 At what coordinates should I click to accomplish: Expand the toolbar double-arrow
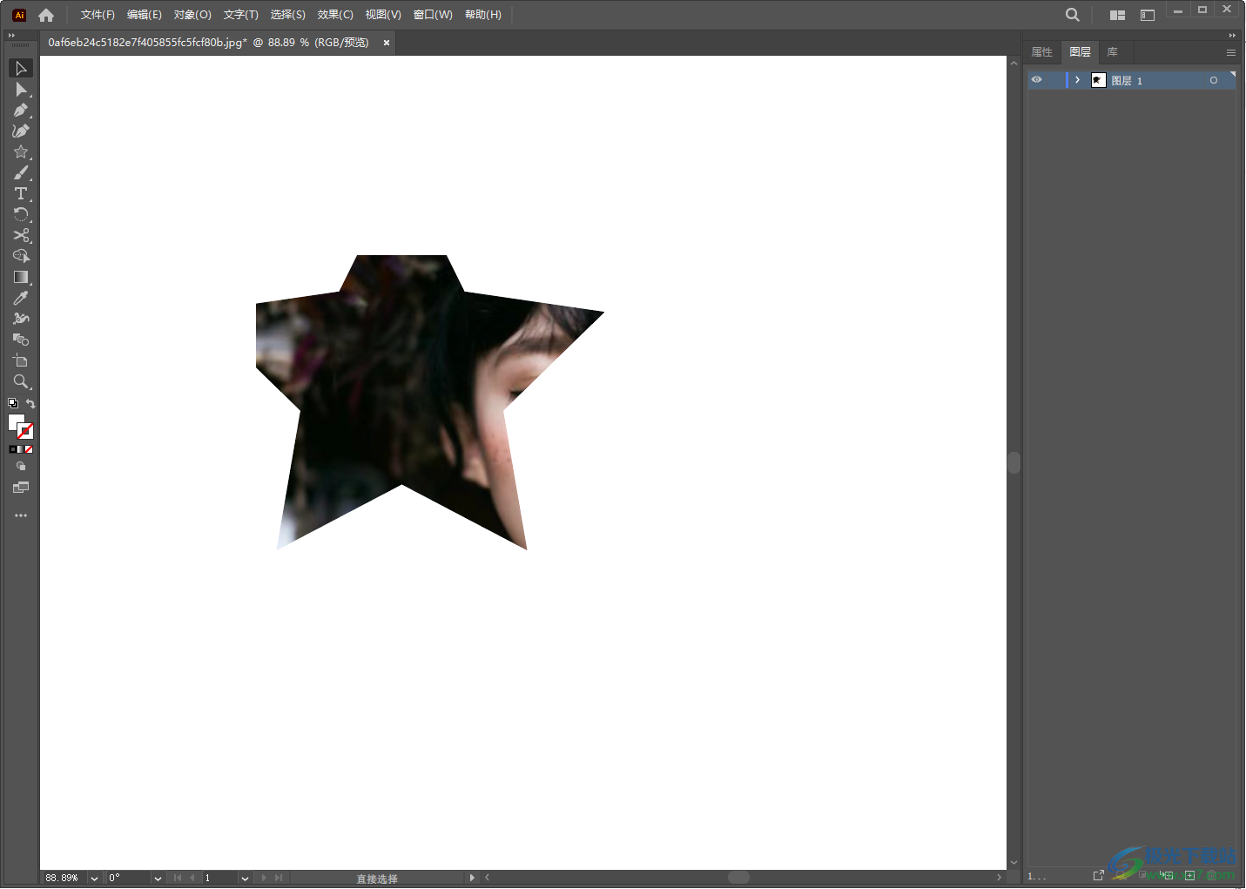point(11,36)
